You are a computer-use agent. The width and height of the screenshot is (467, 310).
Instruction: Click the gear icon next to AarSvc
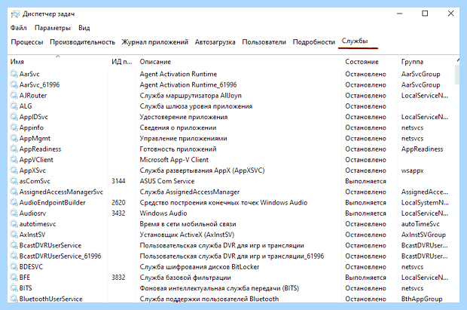coord(14,74)
